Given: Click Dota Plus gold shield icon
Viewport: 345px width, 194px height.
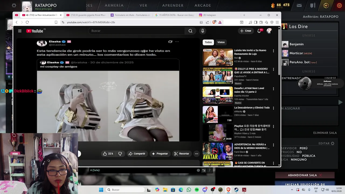Looking at the screenshot, I should (x=326, y=5).
